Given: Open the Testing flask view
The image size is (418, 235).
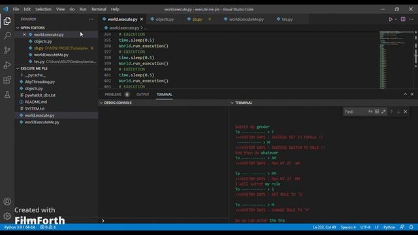Looking at the screenshot, I should tap(7, 94).
